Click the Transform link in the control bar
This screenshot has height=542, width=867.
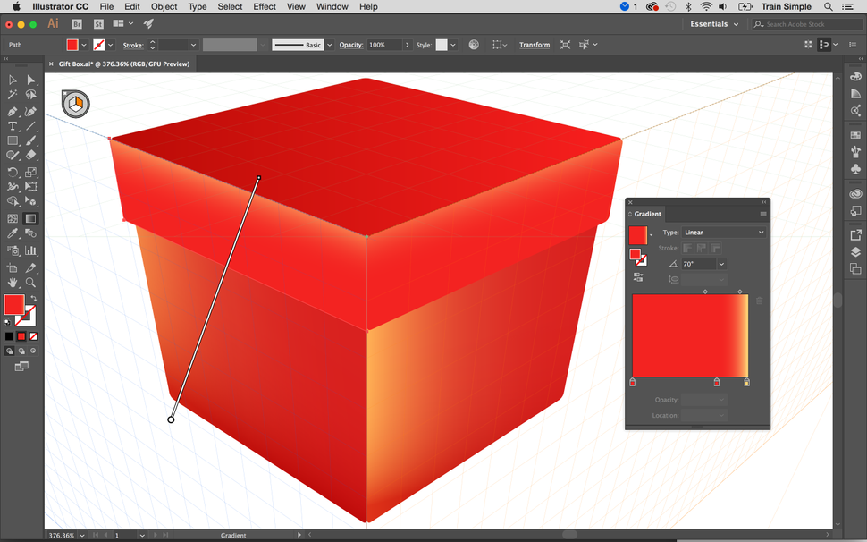[534, 44]
